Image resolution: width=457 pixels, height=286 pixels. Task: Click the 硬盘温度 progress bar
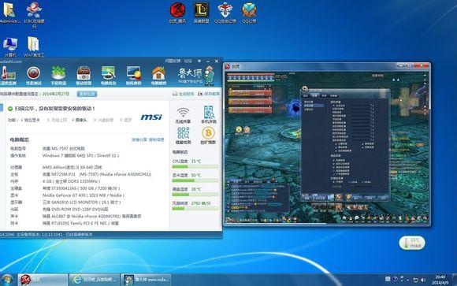(195, 195)
